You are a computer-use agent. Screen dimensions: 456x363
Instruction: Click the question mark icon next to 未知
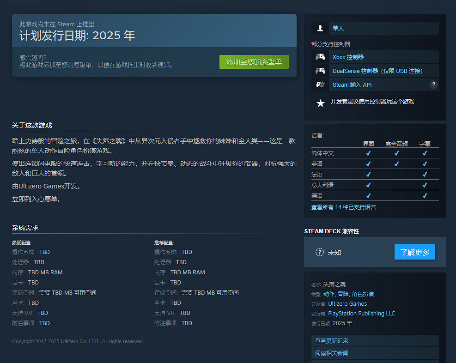[x=321, y=252]
